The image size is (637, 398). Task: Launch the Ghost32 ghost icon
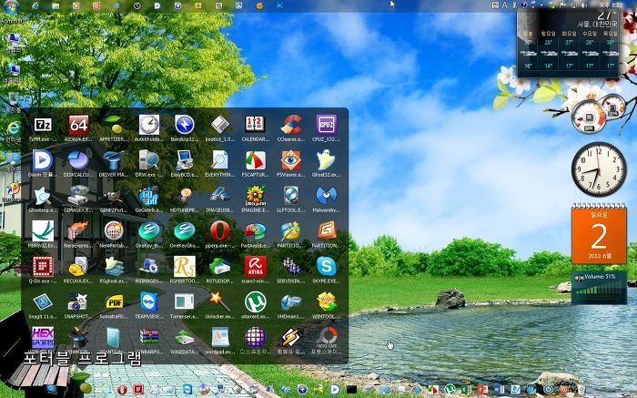pyautogui.click(x=327, y=159)
